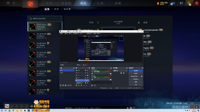Toggle eye icon of third OBS source
This screenshot has height=112, width=200.
(x=85, y=75)
